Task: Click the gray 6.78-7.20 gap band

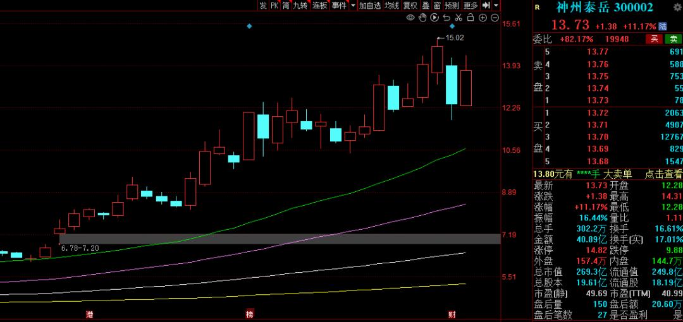Action: (x=280, y=239)
